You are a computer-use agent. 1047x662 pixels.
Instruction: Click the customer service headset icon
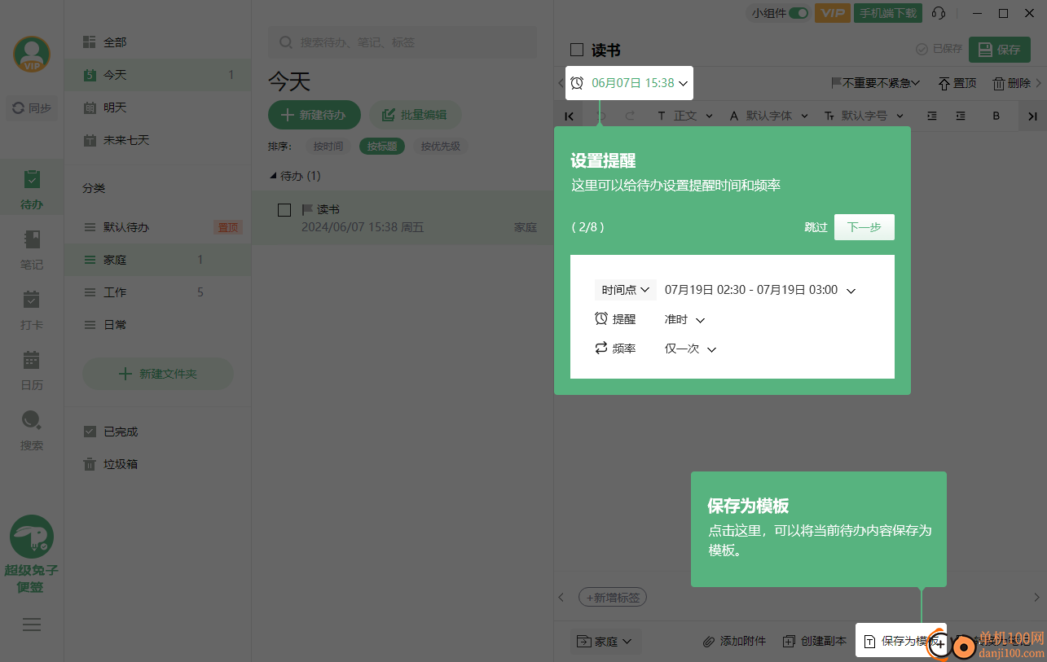[x=939, y=13]
